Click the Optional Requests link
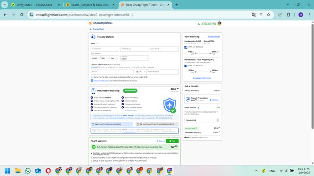Image resolution: width=314 pixels, height=176 pixels. tap(102, 81)
